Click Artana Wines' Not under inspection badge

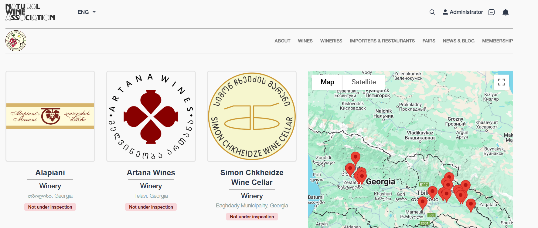point(151,207)
